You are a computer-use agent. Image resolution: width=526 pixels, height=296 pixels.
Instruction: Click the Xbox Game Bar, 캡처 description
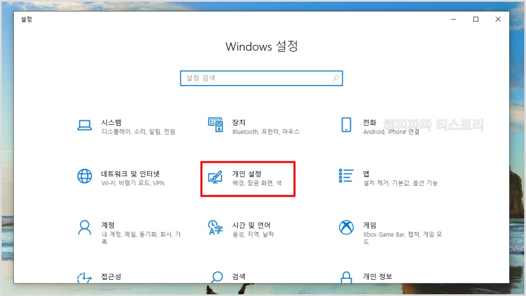point(403,237)
